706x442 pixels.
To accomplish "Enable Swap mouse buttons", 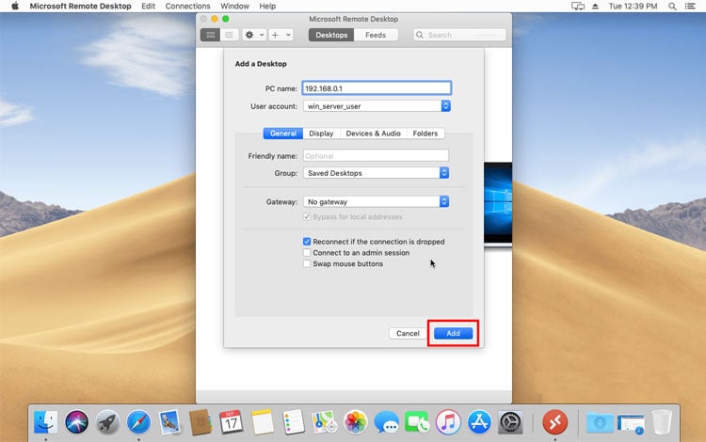I will (x=307, y=264).
